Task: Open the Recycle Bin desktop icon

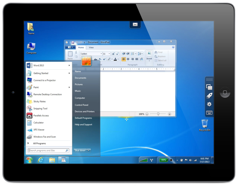Action: pyautogui.click(x=205, y=125)
